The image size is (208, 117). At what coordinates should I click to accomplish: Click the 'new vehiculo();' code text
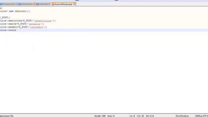19,11
